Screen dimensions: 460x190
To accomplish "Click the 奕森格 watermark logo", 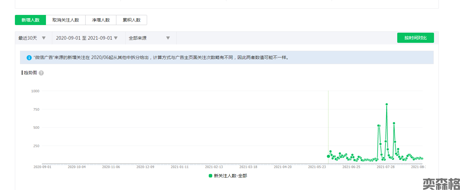I will point(441,184).
